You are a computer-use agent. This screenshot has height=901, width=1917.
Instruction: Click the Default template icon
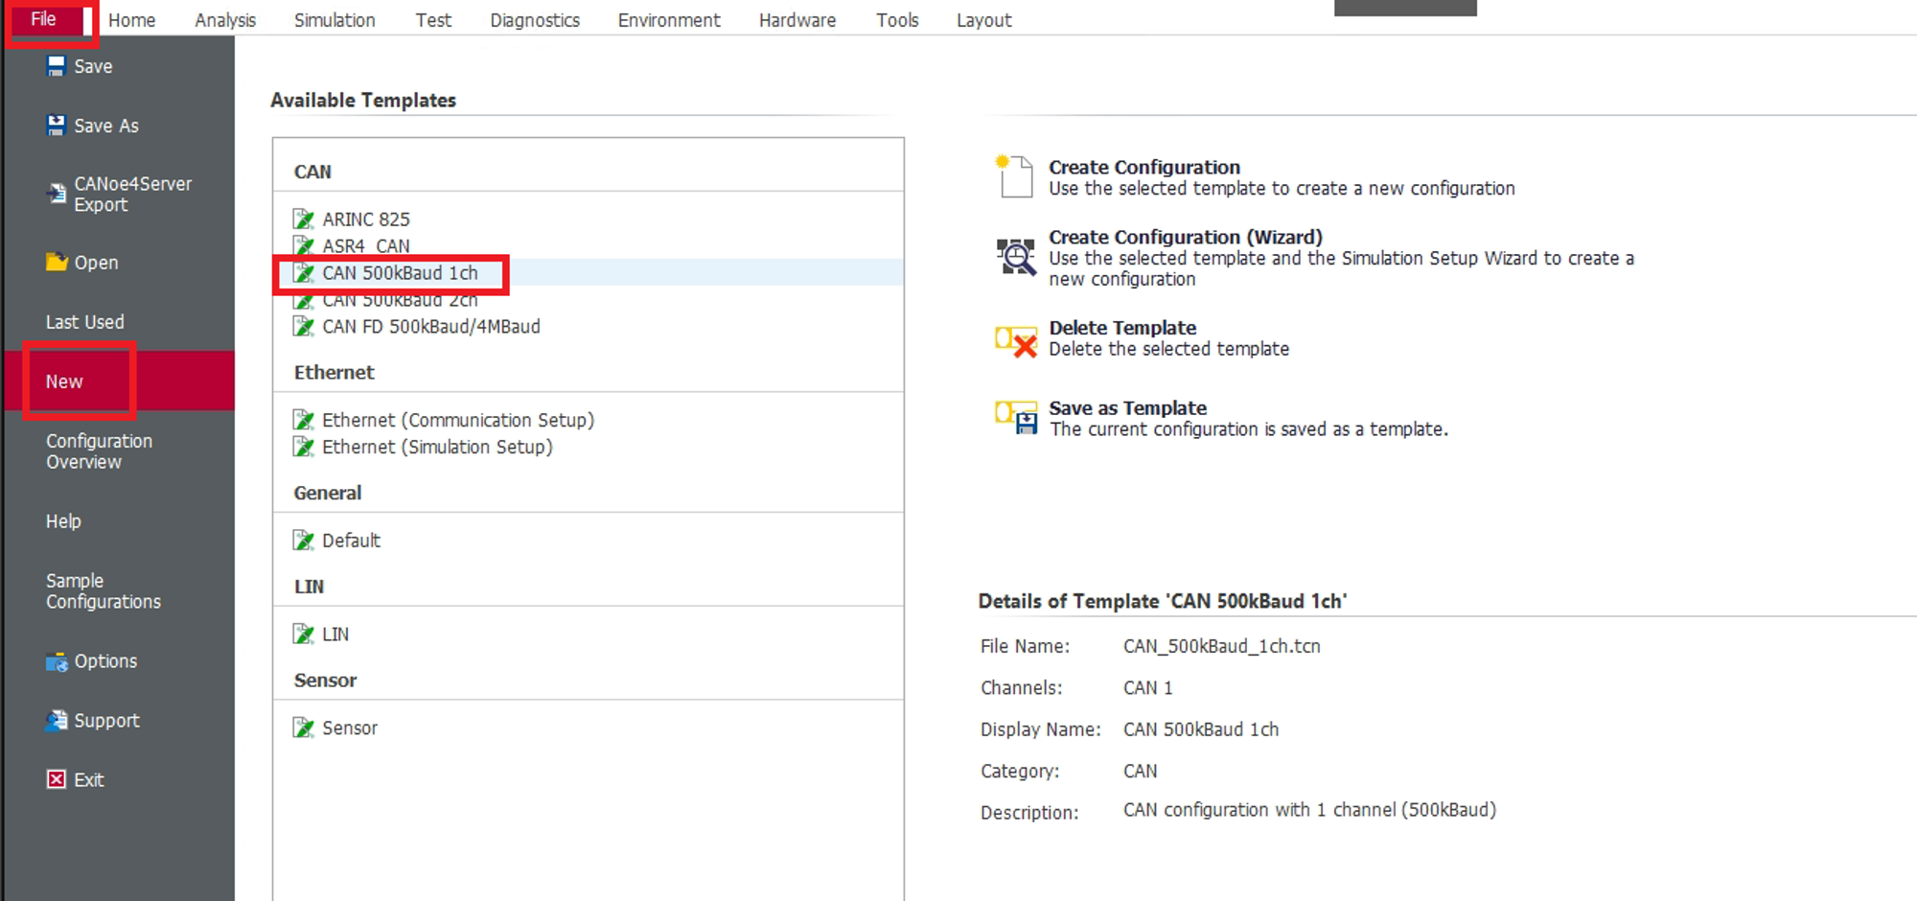coord(304,540)
